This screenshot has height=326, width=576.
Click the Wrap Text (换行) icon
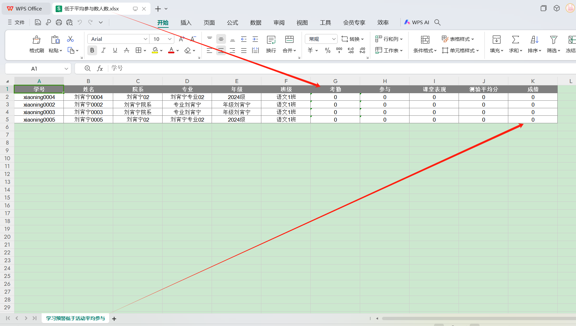click(x=271, y=40)
